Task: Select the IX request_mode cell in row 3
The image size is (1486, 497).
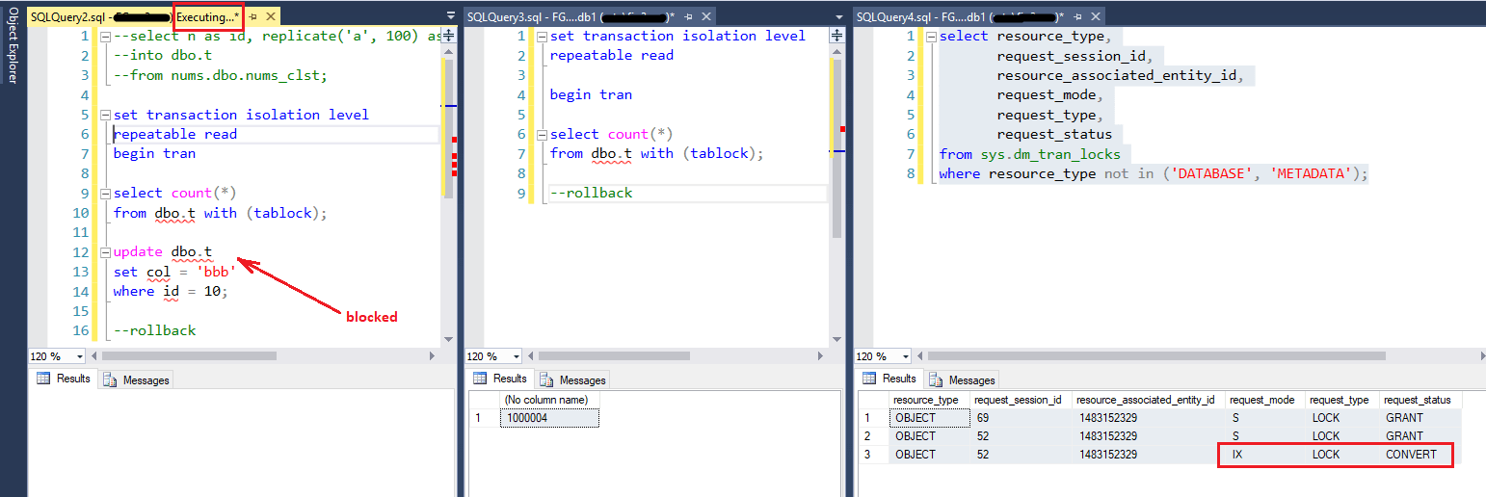Action: click(1264, 455)
